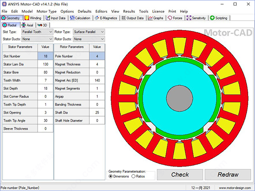Open the Results menu
This screenshot has height=191, width=255.
pyautogui.click(x=129, y=11)
